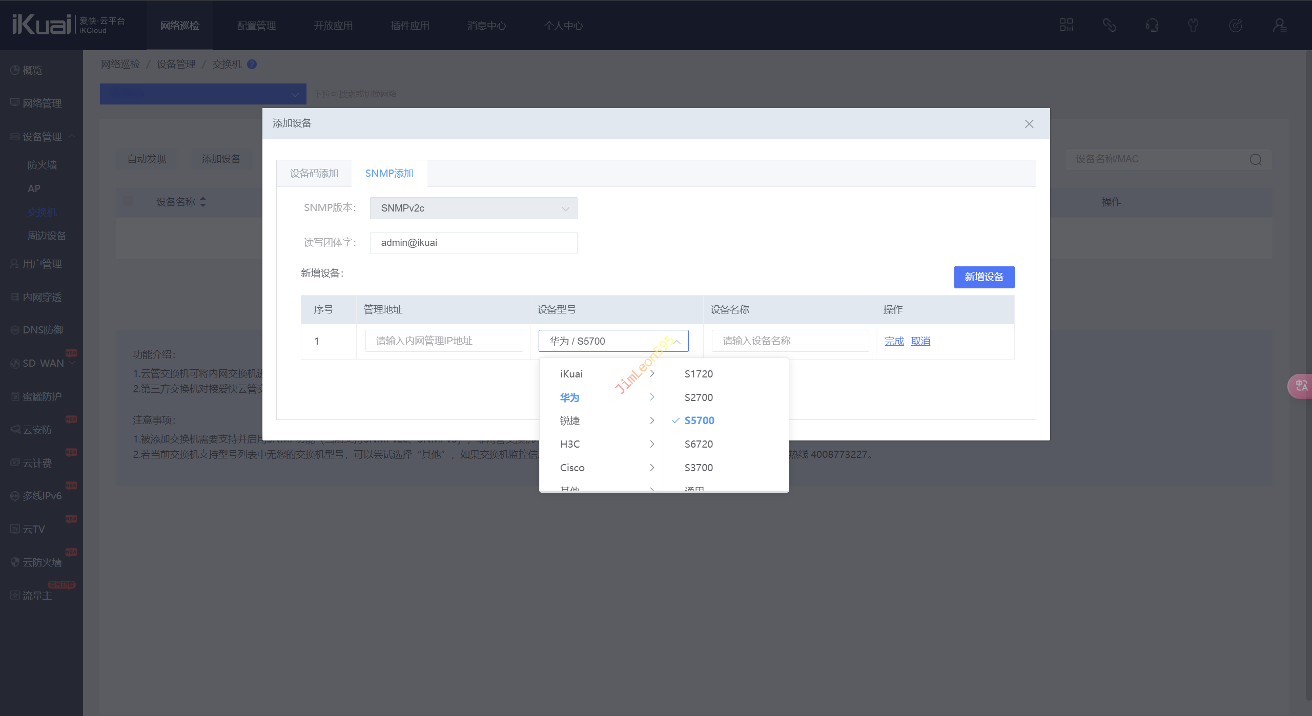Click the 取消 link in row
Image resolution: width=1312 pixels, height=716 pixels.
920,341
